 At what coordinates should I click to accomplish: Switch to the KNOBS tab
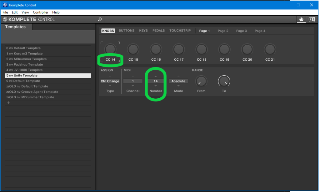[108, 31]
